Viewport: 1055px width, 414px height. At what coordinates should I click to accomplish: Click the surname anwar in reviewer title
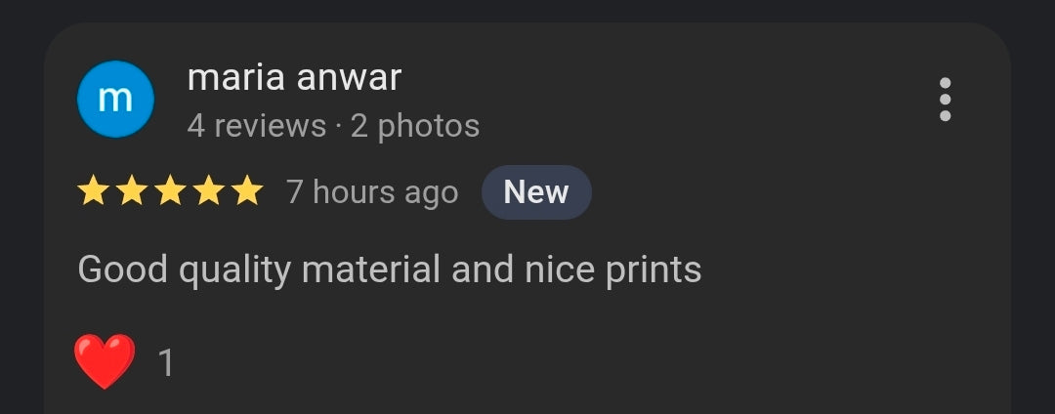click(x=349, y=81)
